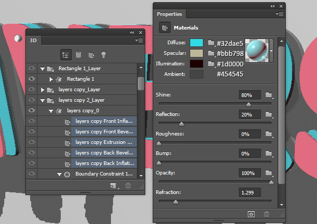This screenshot has width=317, height=224.
Task: Expand layers copy_Layer group
Action: [42, 90]
